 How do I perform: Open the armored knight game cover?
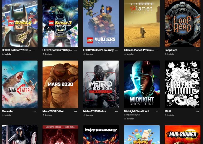coord(20,135)
